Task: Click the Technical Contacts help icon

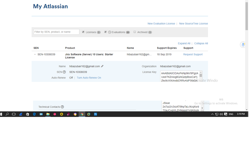Action: click(x=62, y=107)
